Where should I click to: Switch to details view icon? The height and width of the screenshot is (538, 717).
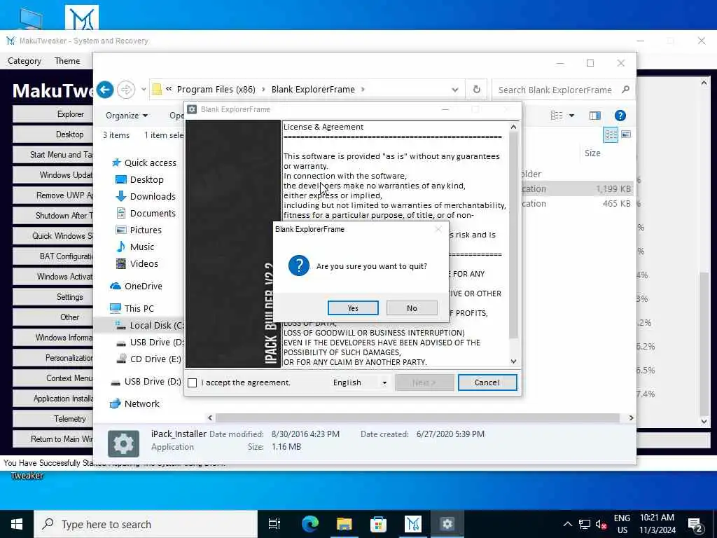[611, 134]
